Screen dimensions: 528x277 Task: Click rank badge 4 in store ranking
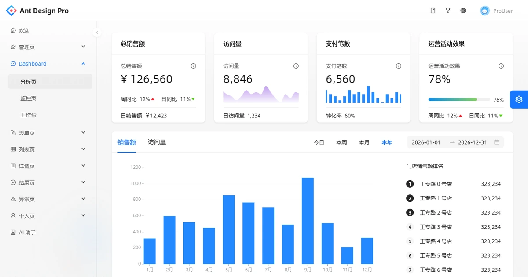tap(410, 227)
